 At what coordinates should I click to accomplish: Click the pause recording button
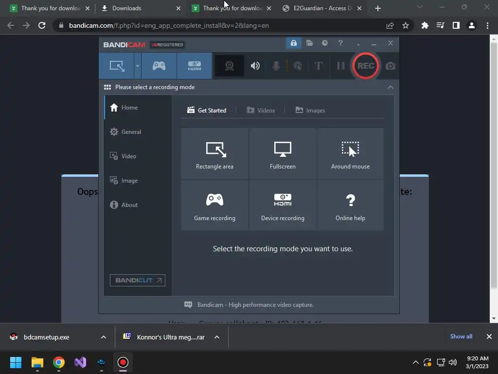click(x=341, y=66)
